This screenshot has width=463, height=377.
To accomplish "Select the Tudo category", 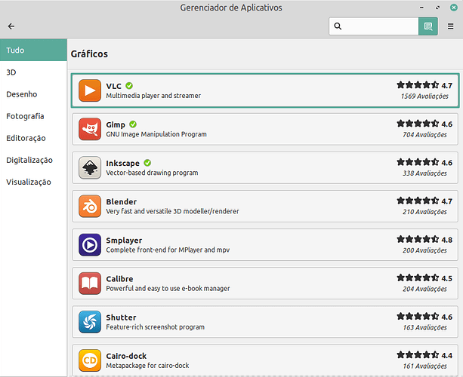I will coord(33,50).
